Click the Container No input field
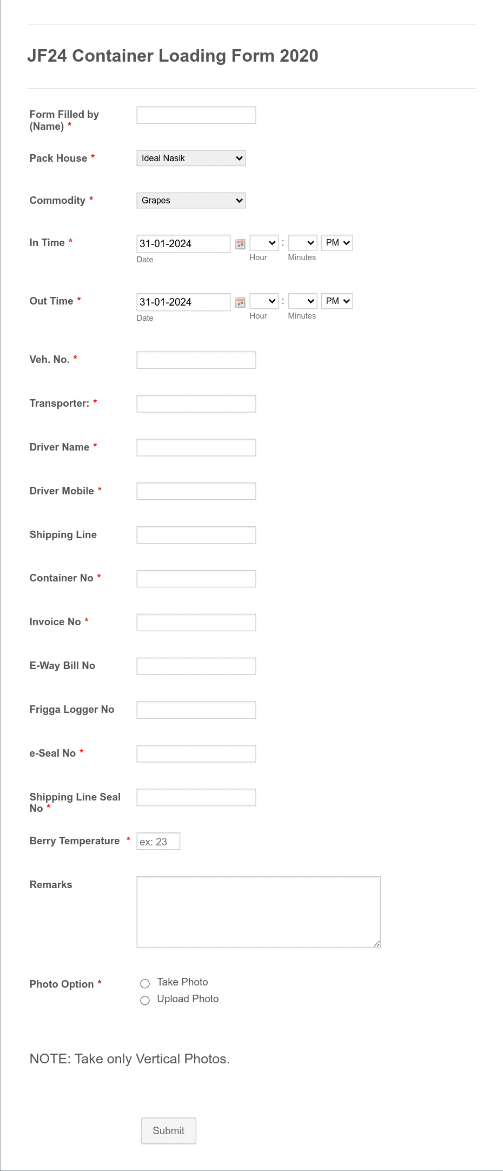The width and height of the screenshot is (503, 1171). [x=196, y=579]
